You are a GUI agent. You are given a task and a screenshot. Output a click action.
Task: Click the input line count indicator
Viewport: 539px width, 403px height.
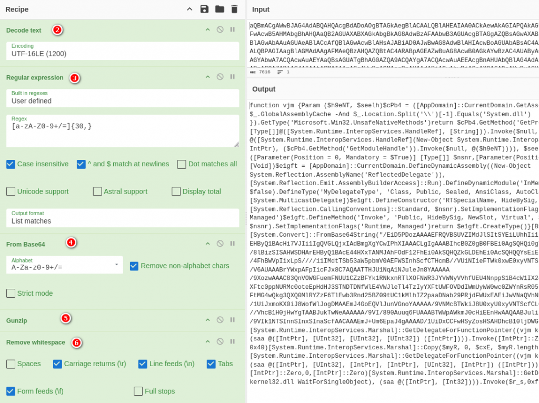point(284,72)
